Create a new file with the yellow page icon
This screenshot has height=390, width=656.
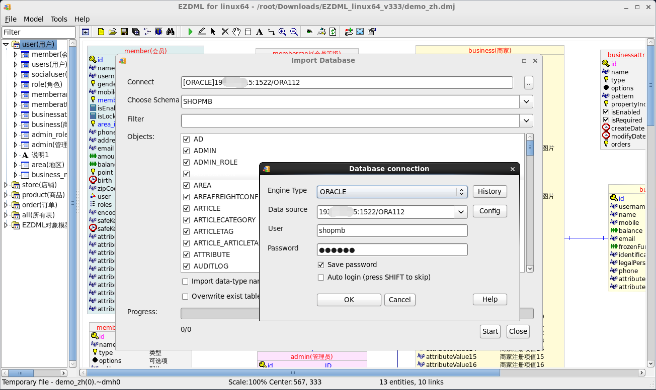[x=101, y=32]
